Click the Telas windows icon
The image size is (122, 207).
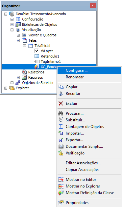pos(24,40)
